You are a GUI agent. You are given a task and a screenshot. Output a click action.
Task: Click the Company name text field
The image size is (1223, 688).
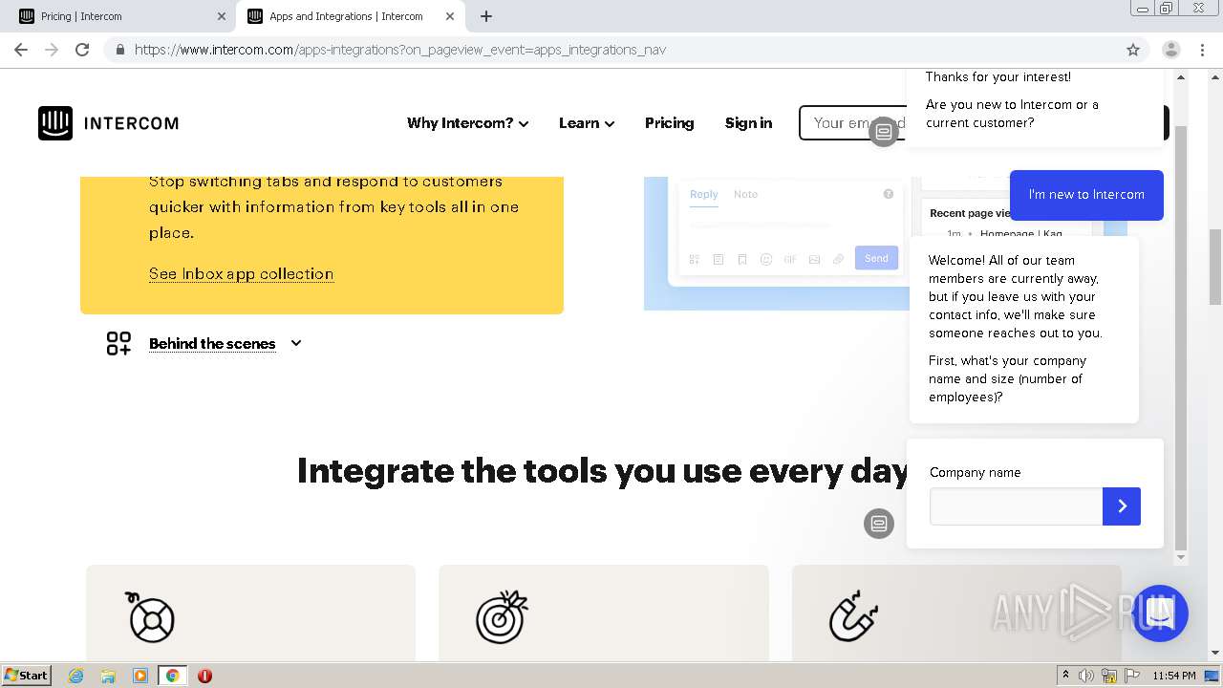click(1016, 506)
